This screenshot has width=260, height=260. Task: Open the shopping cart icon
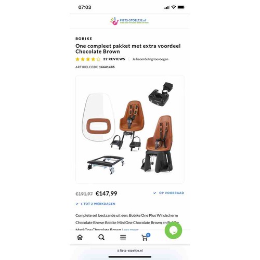click(145, 238)
